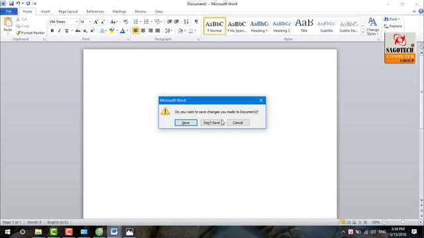Click the Windows Start button
The image size is (424, 238).
pyautogui.click(x=7, y=232)
